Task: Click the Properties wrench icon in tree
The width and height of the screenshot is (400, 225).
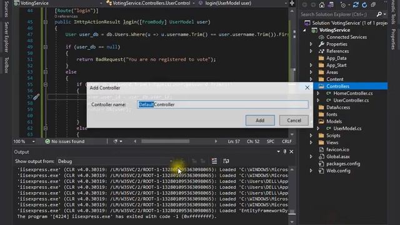Action: coord(321,44)
